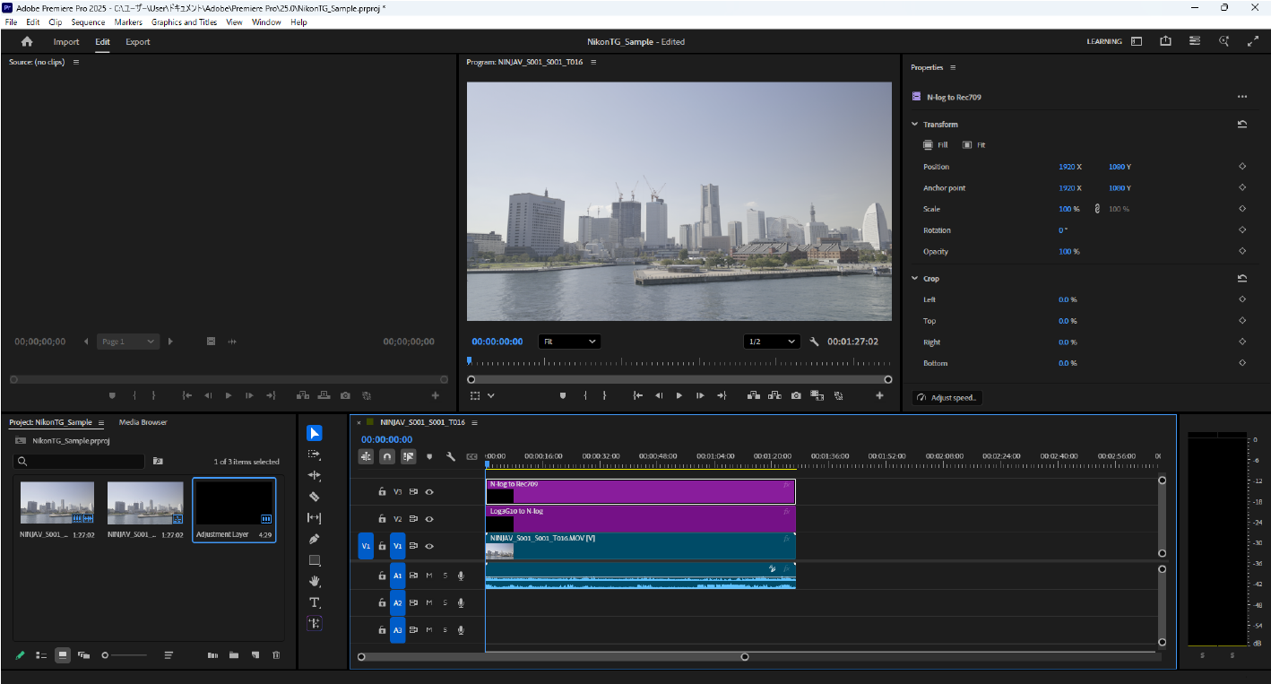Select the Type tool
The width and height of the screenshot is (1271, 684).
(314, 602)
